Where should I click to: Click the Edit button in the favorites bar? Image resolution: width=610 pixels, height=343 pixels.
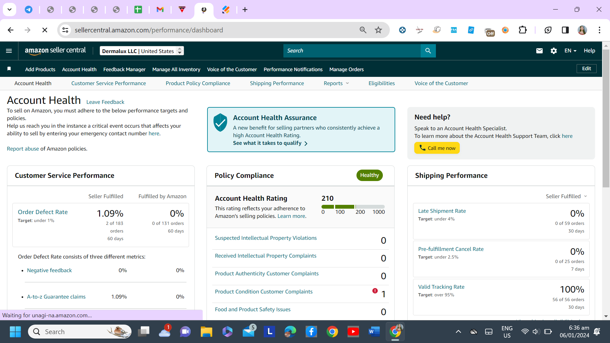tap(586, 69)
